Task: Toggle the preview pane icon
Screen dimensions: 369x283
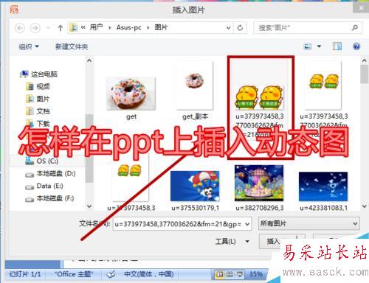Action: (x=337, y=46)
